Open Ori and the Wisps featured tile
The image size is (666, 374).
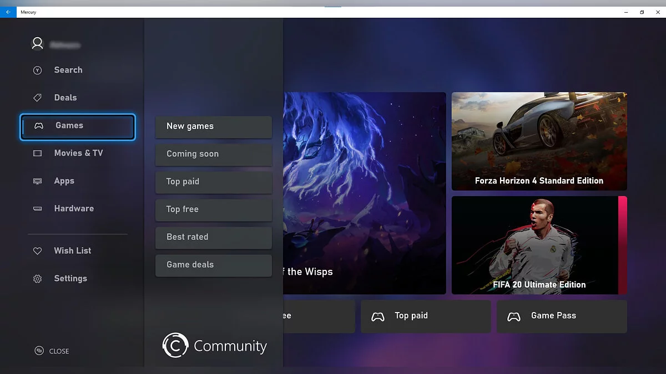point(365,193)
